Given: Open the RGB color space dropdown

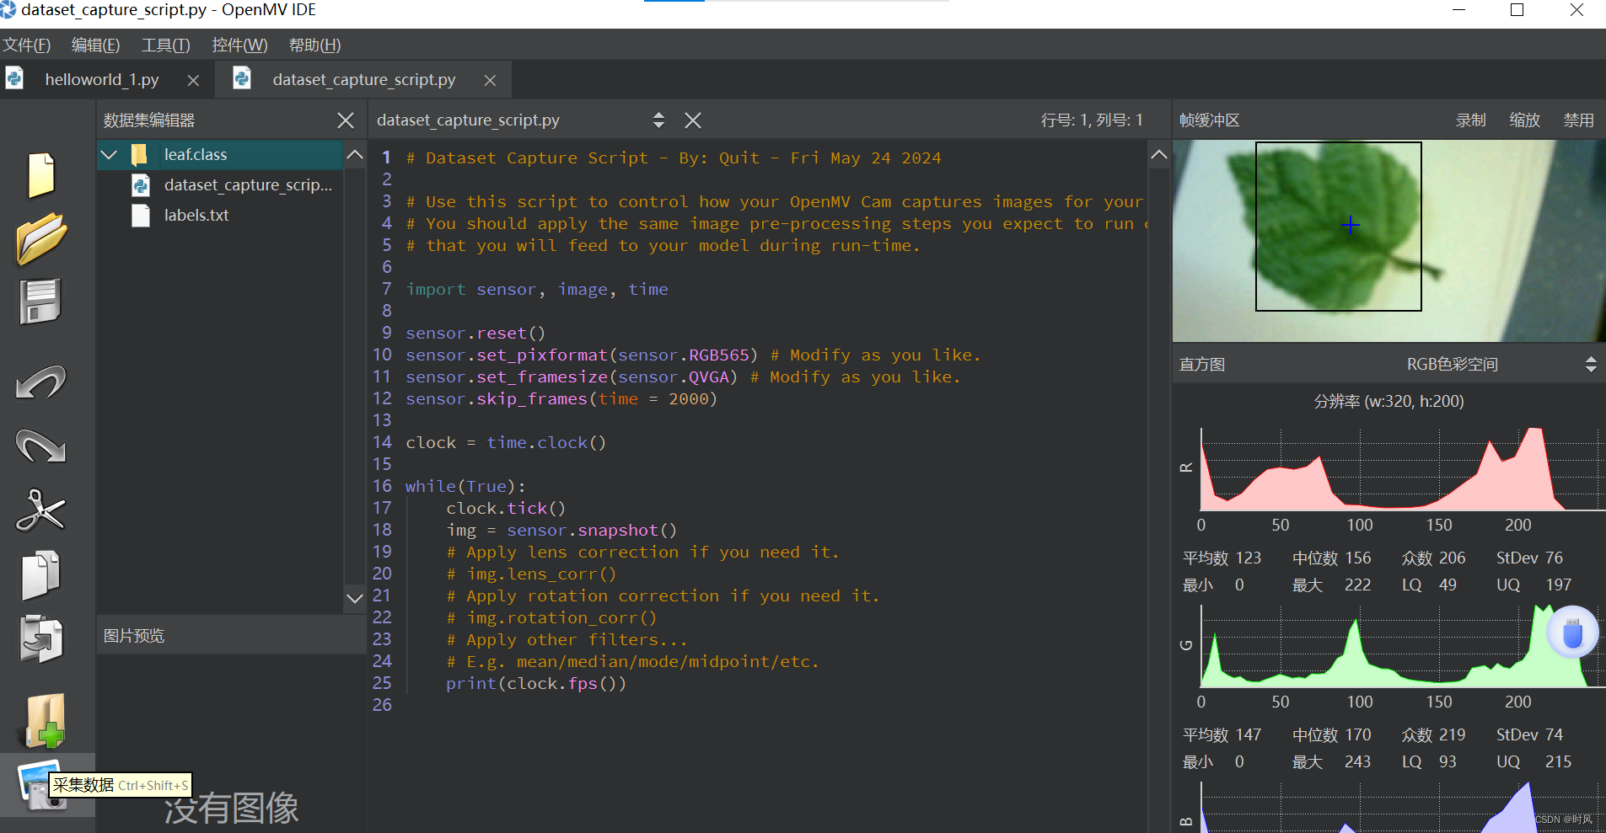Looking at the screenshot, I should coord(1591,364).
